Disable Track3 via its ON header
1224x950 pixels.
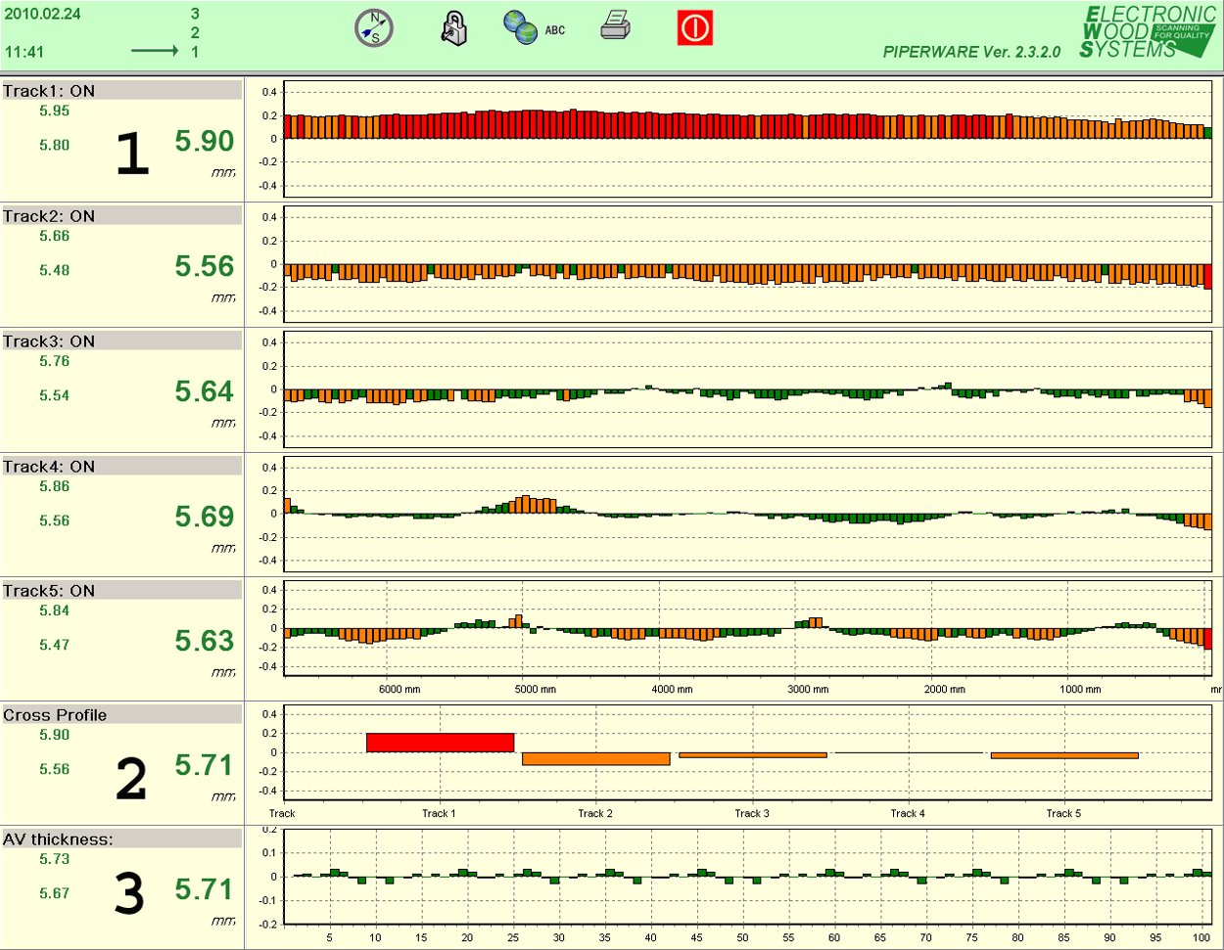pos(121,341)
